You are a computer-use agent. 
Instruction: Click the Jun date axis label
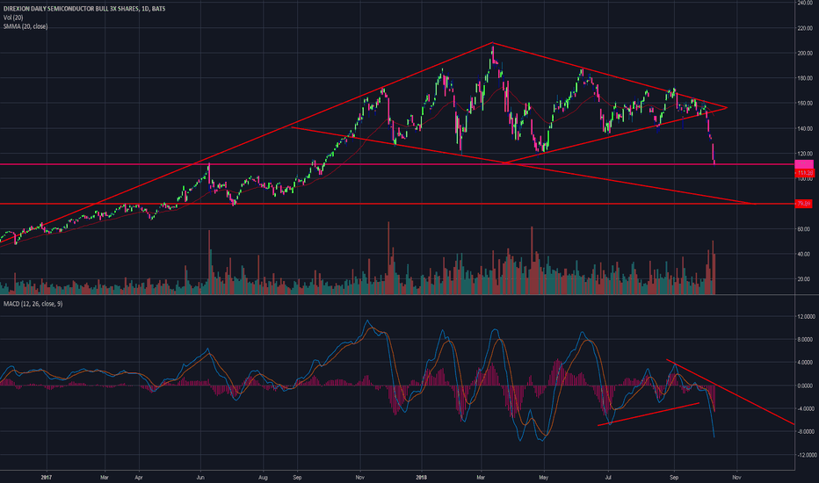[200, 477]
